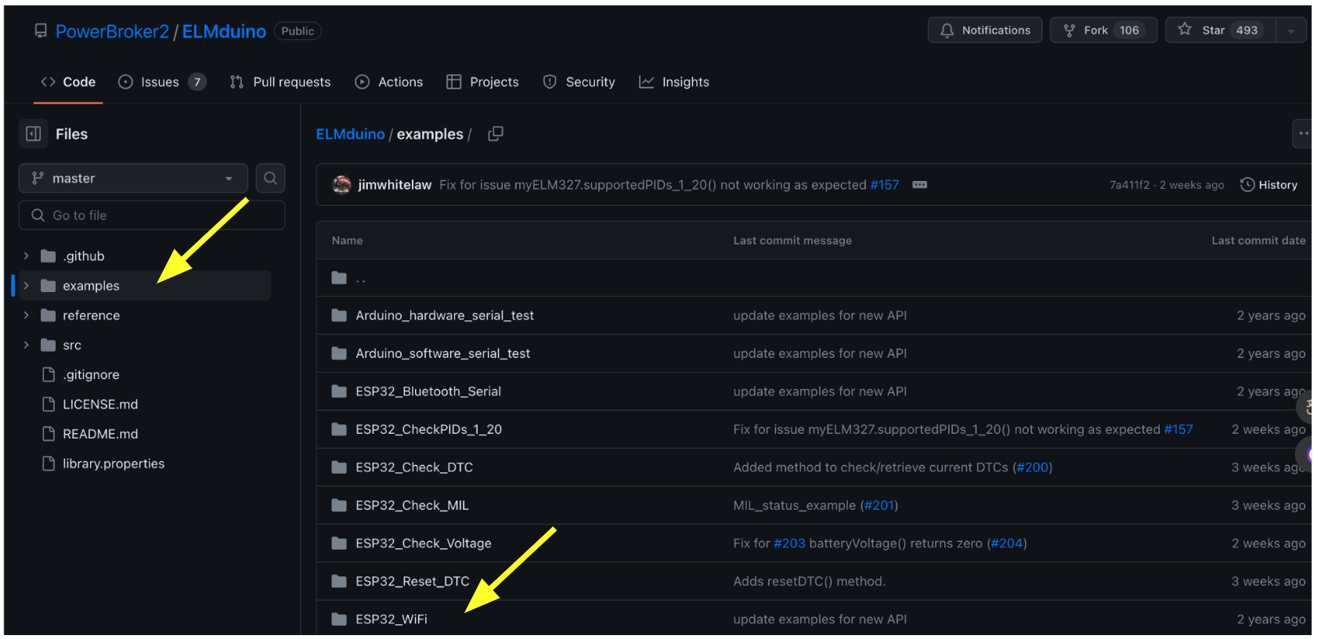1317x639 pixels.
Task: Open the Security tab
Action: [579, 82]
